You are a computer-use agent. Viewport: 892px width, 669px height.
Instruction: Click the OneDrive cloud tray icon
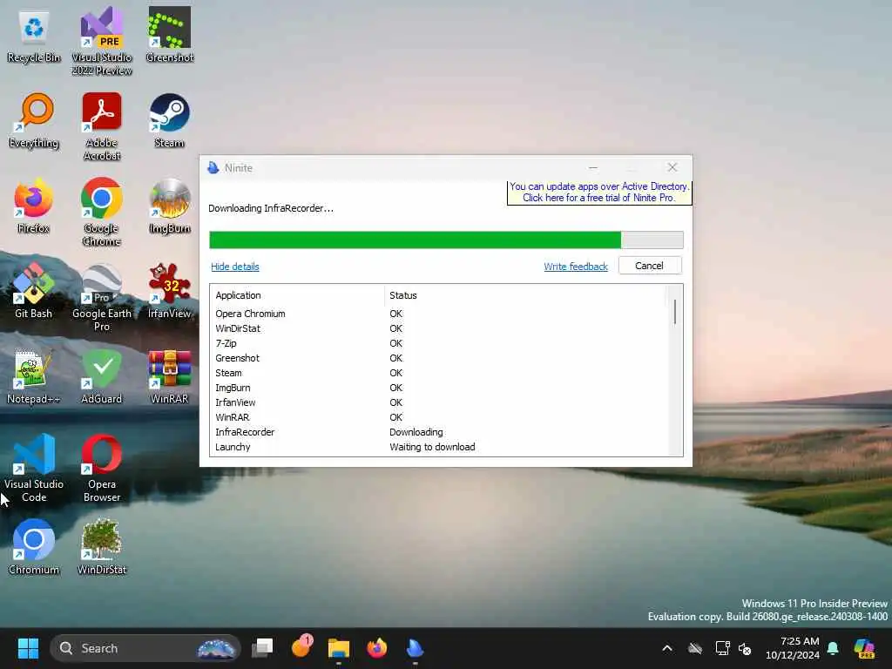coord(695,648)
